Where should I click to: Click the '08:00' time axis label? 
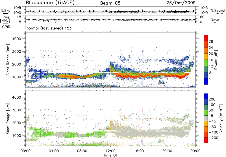coord(82,151)
